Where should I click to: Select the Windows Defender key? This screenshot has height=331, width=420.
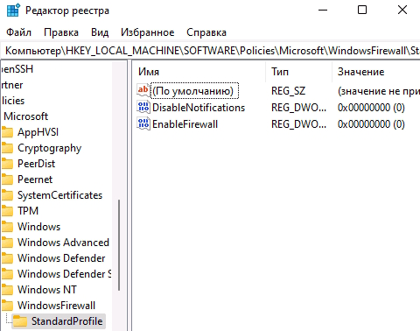click(61, 258)
